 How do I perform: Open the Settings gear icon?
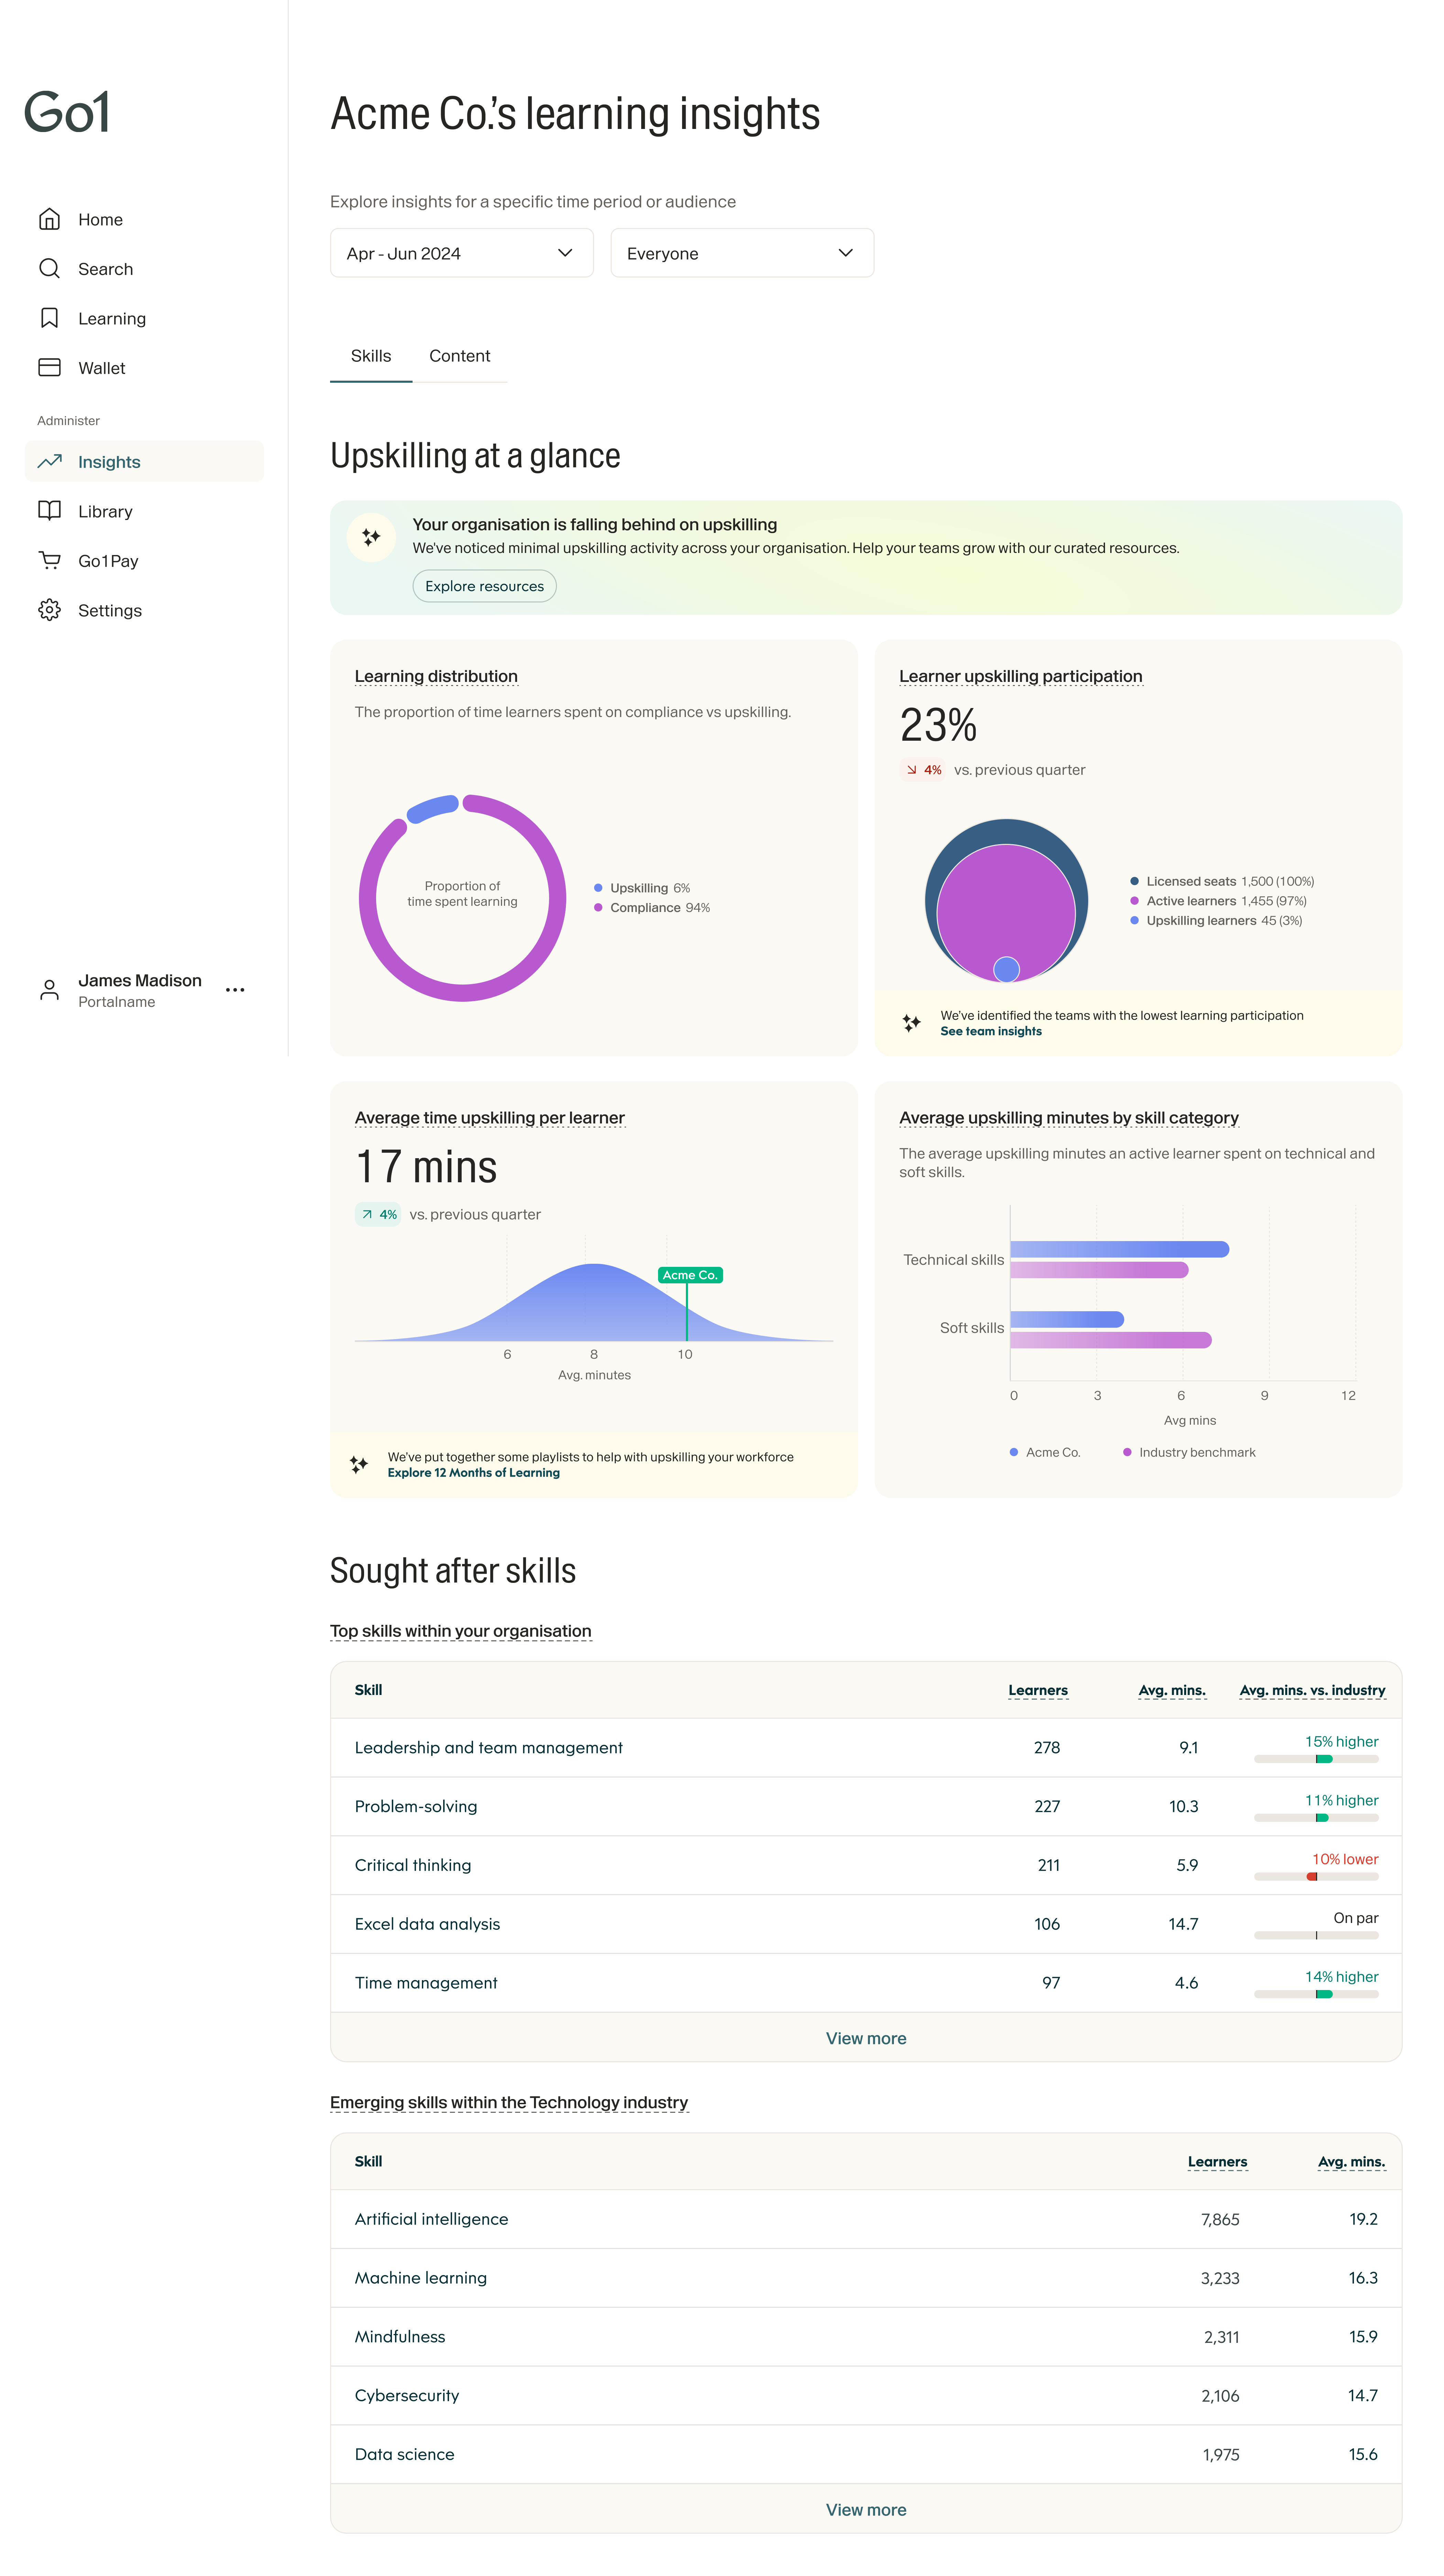tap(49, 610)
